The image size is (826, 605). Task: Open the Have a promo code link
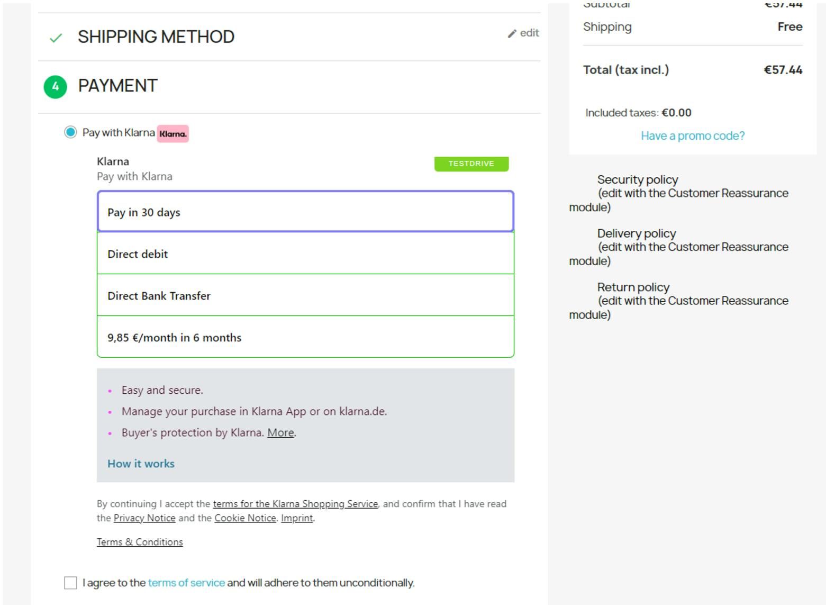point(693,136)
